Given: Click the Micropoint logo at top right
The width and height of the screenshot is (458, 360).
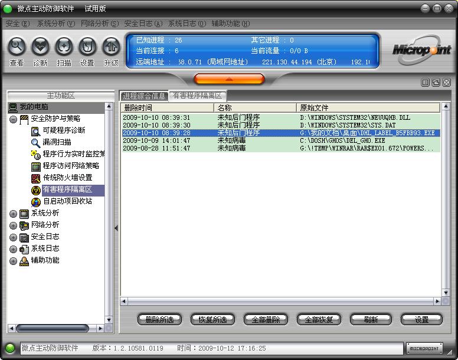Looking at the screenshot, I should (421, 50).
